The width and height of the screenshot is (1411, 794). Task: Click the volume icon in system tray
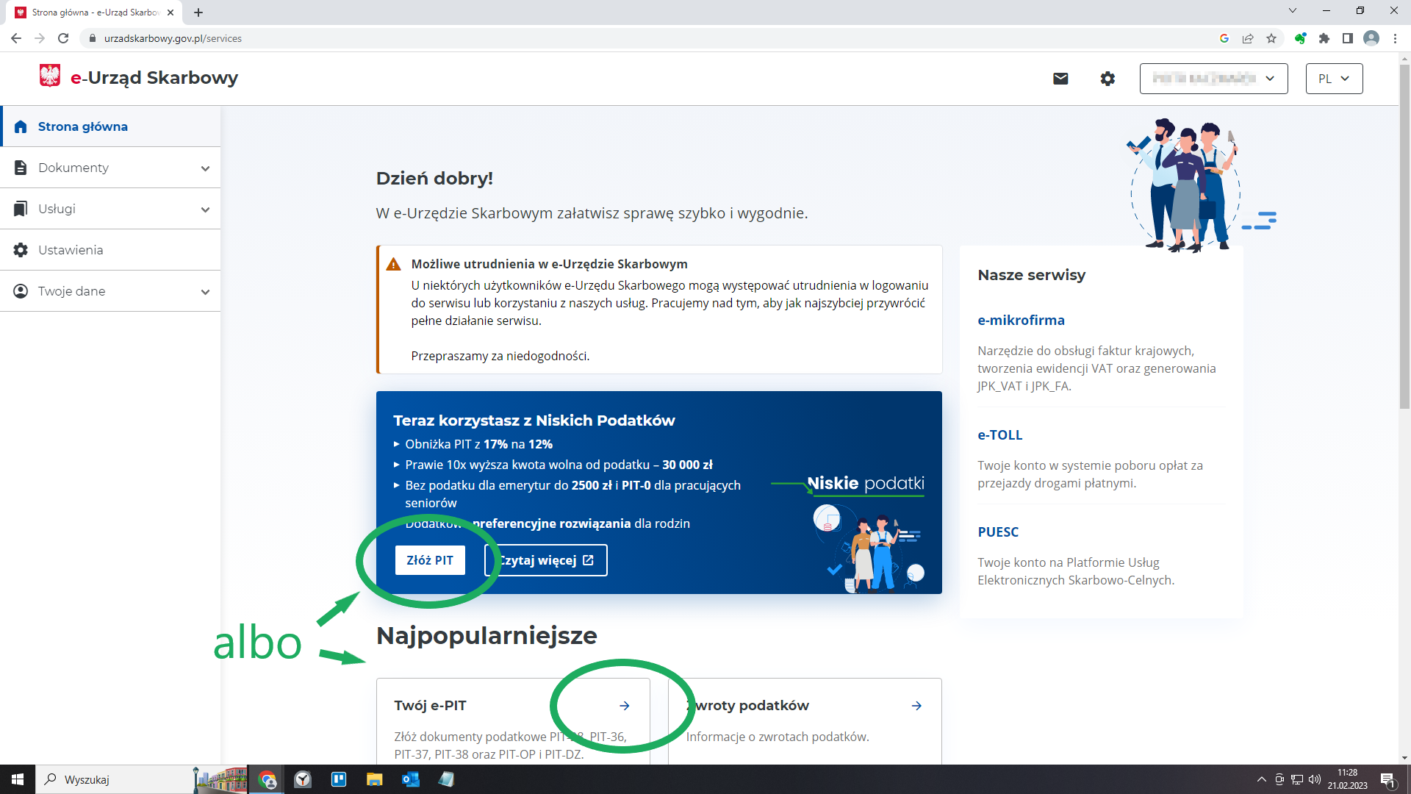tap(1315, 779)
